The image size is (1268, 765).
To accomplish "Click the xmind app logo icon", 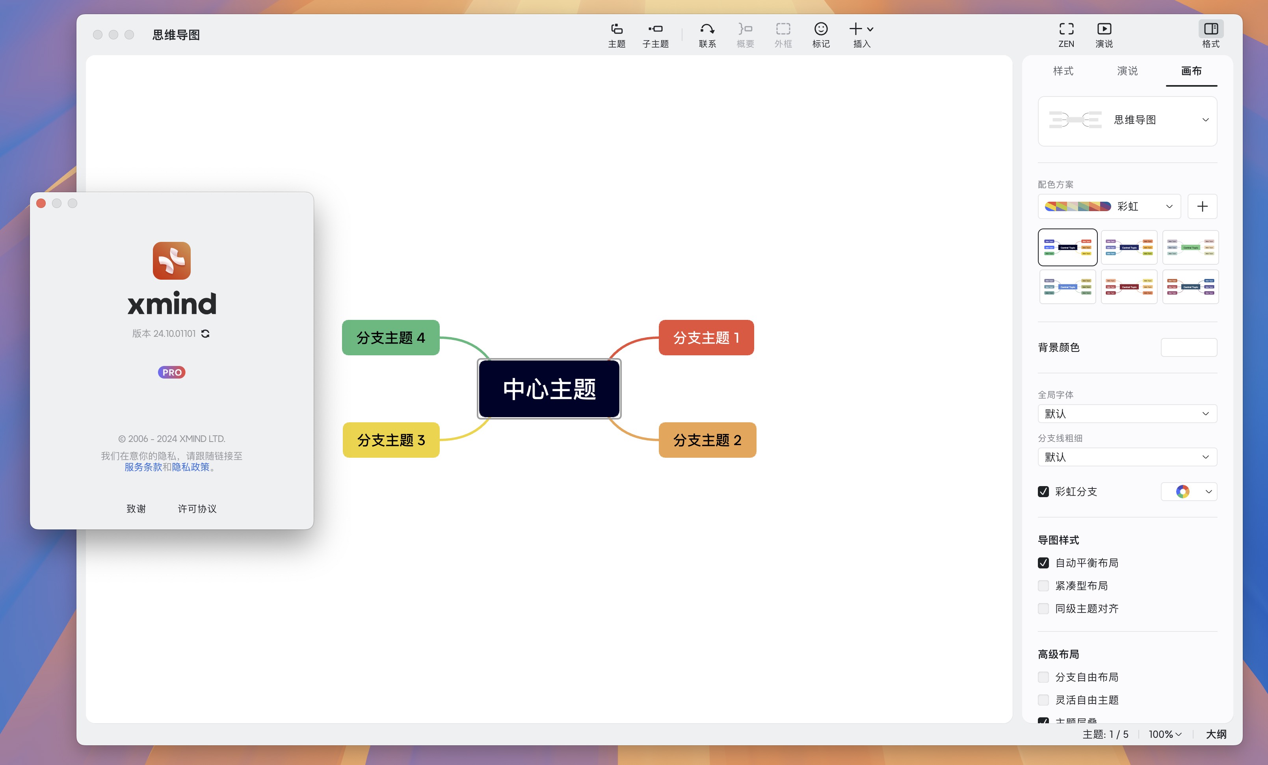I will pyautogui.click(x=172, y=261).
